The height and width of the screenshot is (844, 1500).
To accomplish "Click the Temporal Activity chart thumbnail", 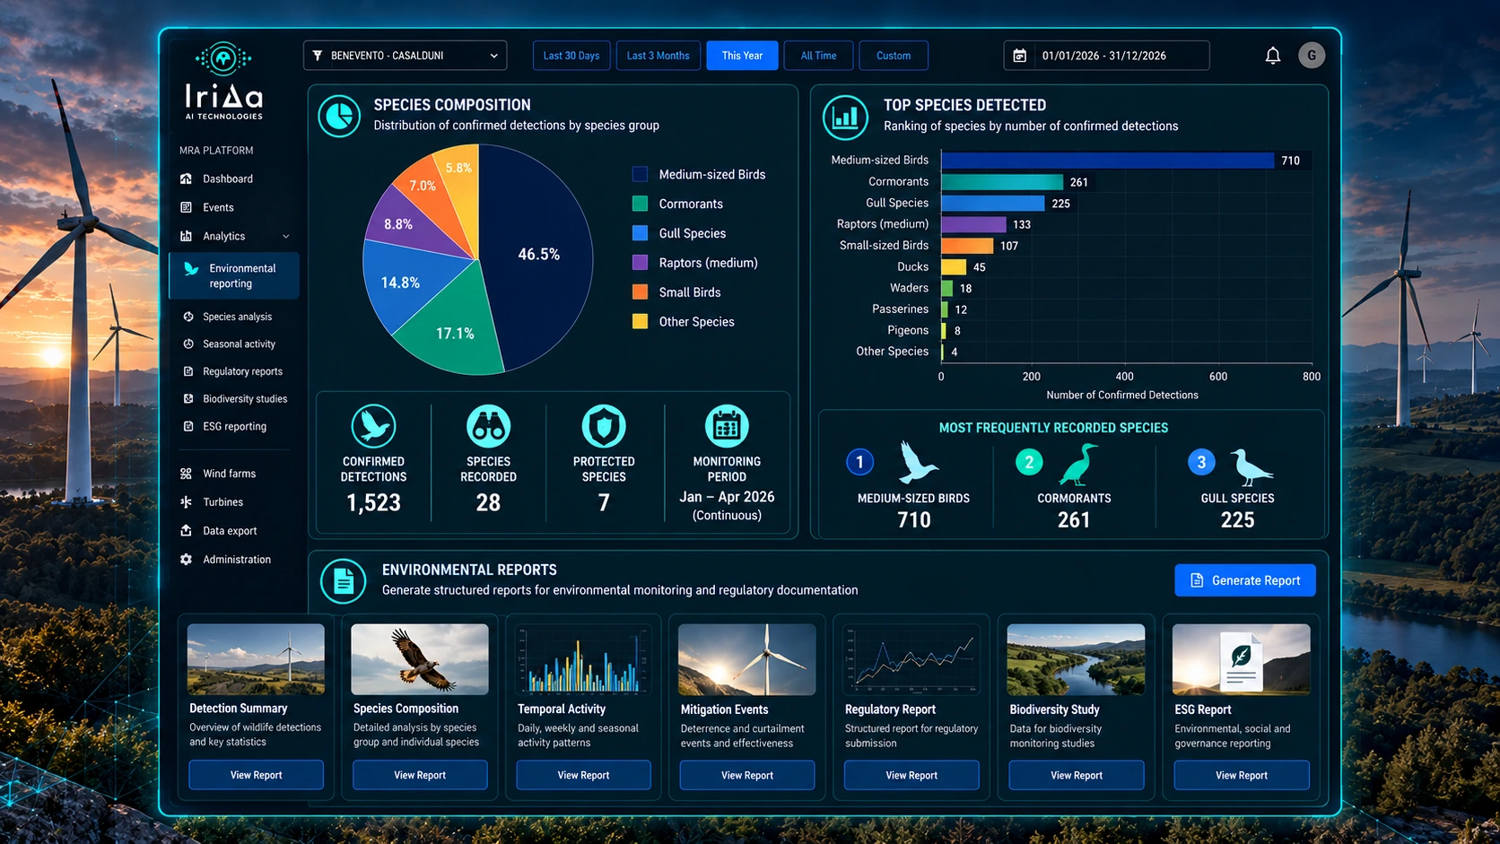I will tap(583, 659).
